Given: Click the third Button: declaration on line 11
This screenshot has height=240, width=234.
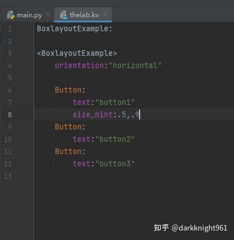Looking at the screenshot, I should click(x=70, y=151).
